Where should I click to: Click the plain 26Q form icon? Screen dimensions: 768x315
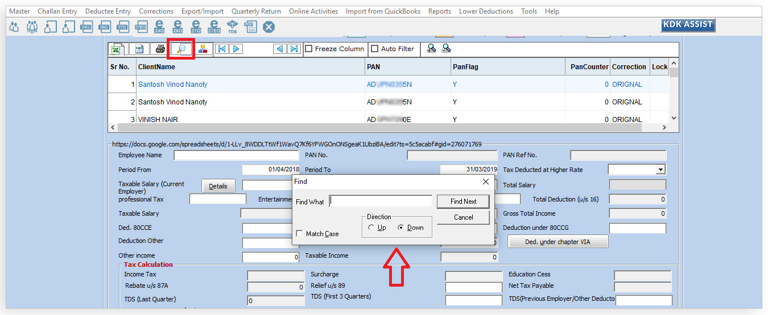point(104,26)
